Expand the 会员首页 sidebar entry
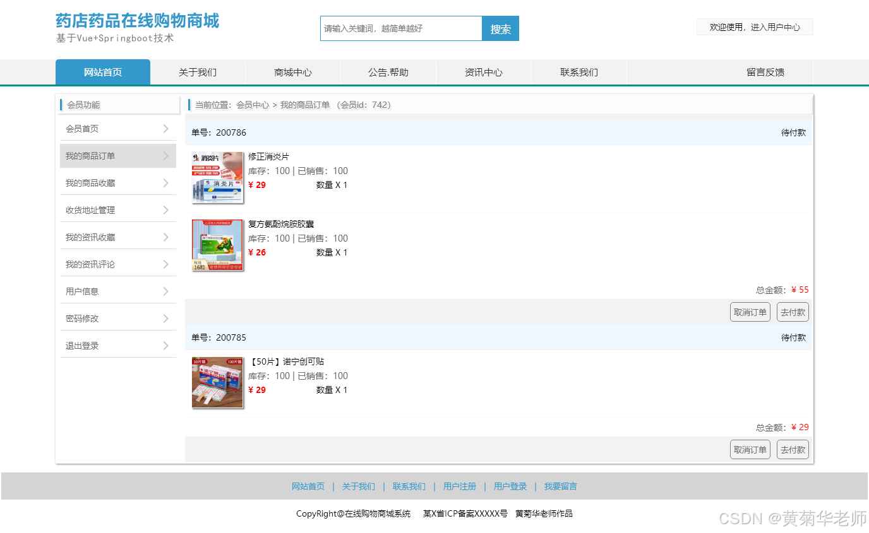 coord(117,128)
